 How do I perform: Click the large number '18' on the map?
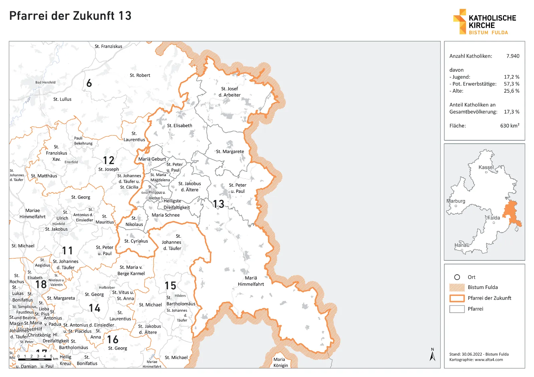(x=41, y=284)
